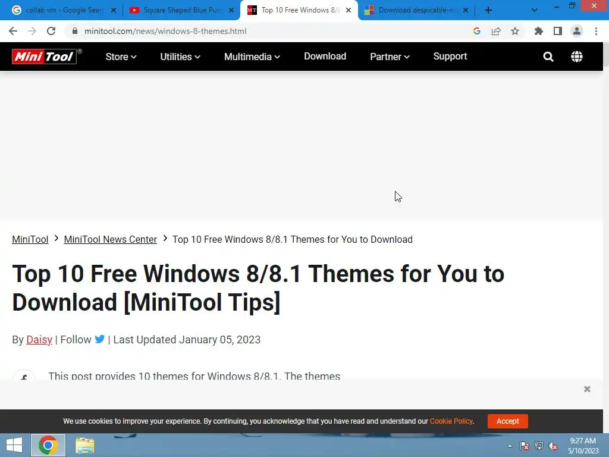The width and height of the screenshot is (609, 457).
Task: Accept the cookie notice
Action: click(508, 421)
